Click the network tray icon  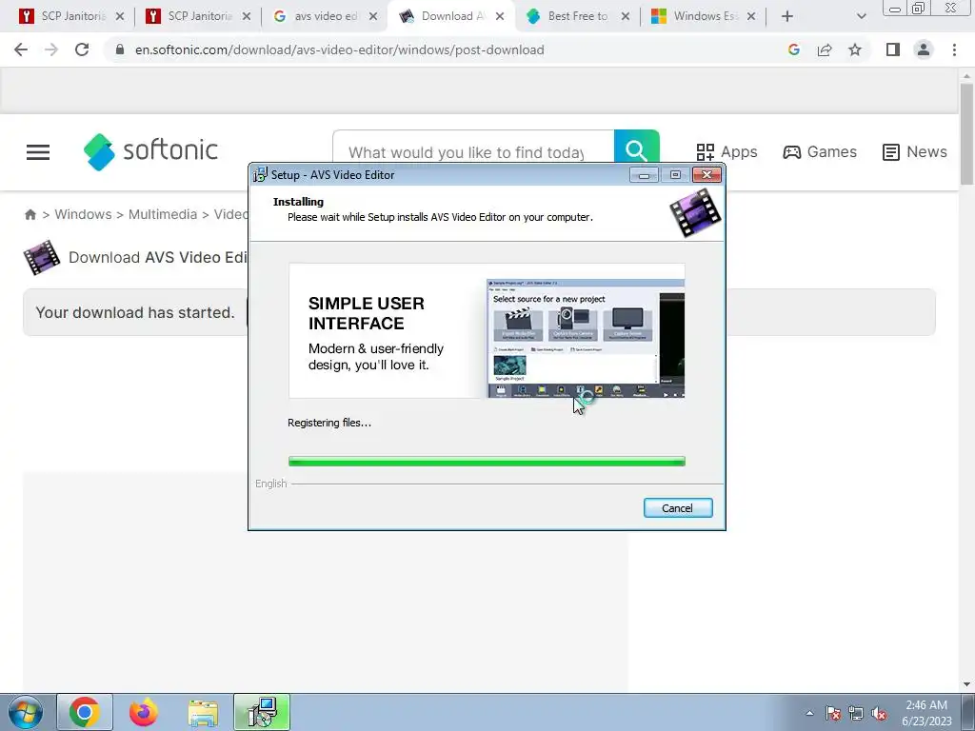tap(856, 714)
